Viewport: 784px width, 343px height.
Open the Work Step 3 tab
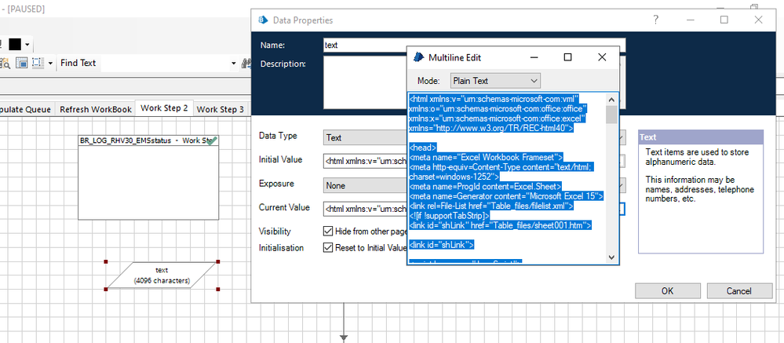[220, 109]
